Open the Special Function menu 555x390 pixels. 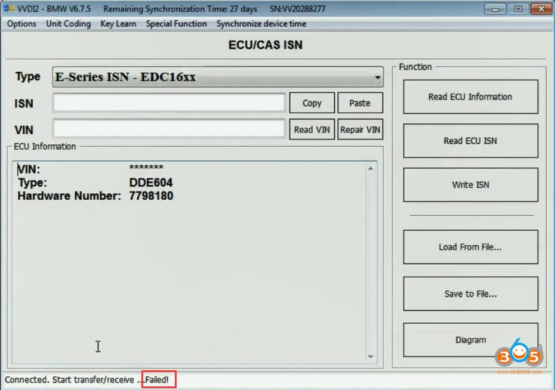pos(176,24)
